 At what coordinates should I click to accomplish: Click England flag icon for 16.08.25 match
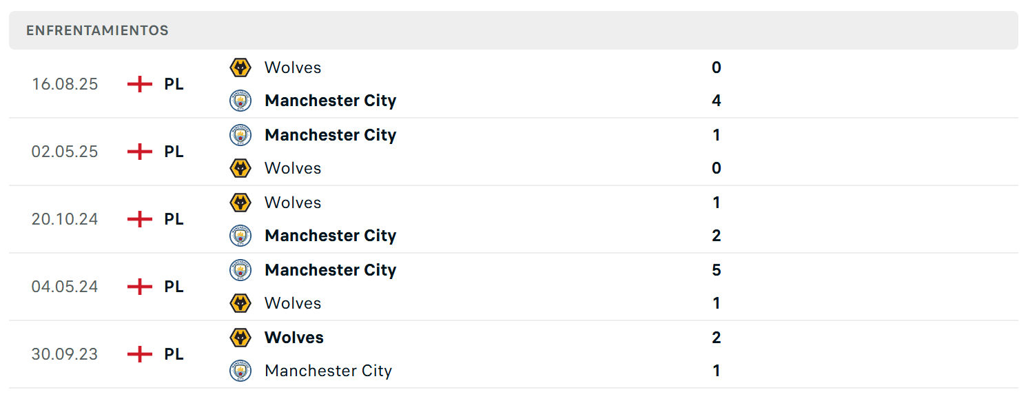tap(140, 84)
